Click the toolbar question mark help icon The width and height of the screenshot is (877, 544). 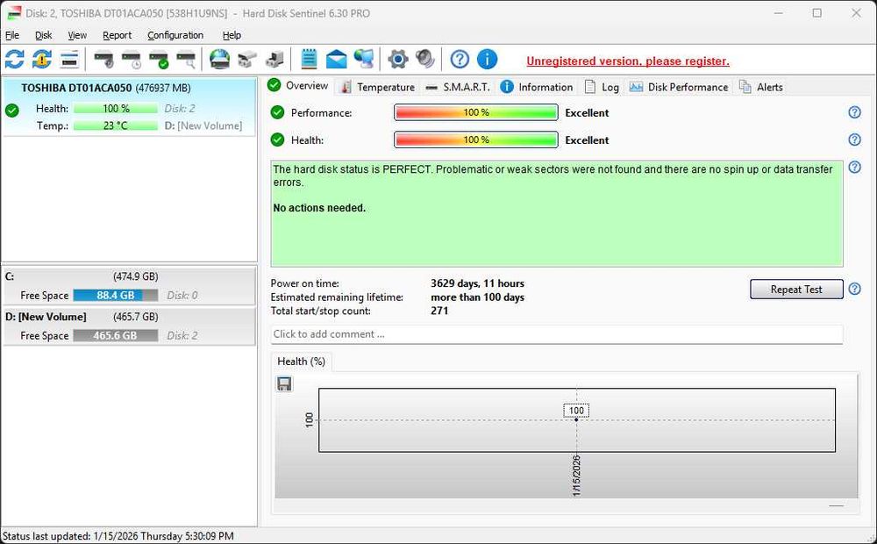click(460, 59)
